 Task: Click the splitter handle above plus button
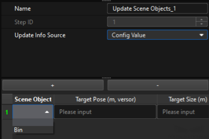pos(104,77)
